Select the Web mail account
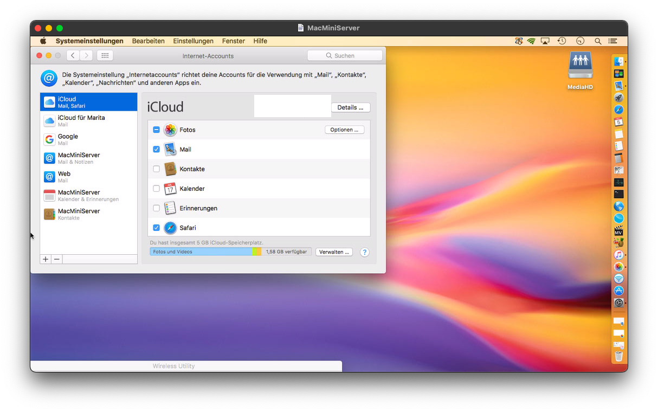Screen dimensions: 658x412 [89, 177]
